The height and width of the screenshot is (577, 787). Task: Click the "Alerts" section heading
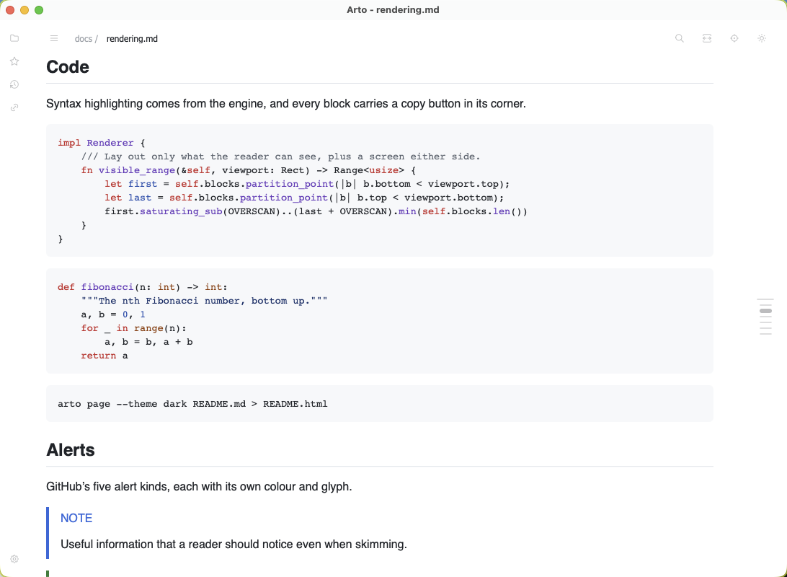71,450
